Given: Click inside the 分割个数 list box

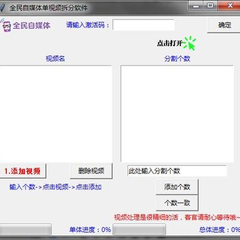Looking at the screenshot, I should (177, 114).
